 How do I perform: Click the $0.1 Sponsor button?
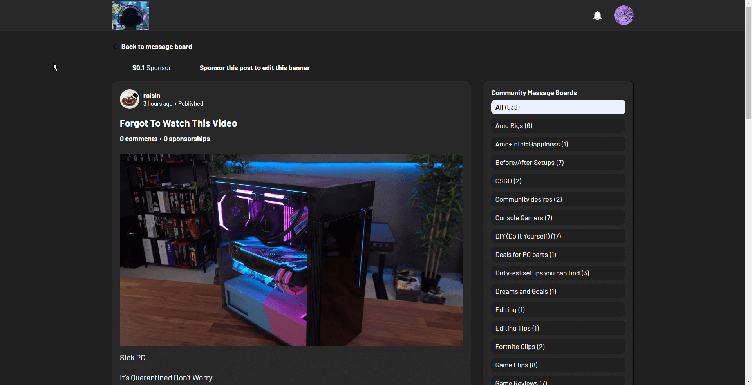(x=151, y=67)
